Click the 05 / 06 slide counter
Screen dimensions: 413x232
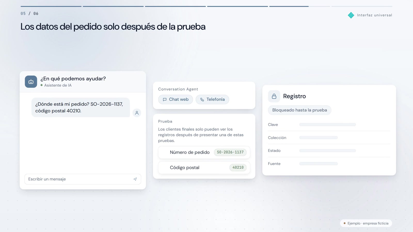(29, 13)
